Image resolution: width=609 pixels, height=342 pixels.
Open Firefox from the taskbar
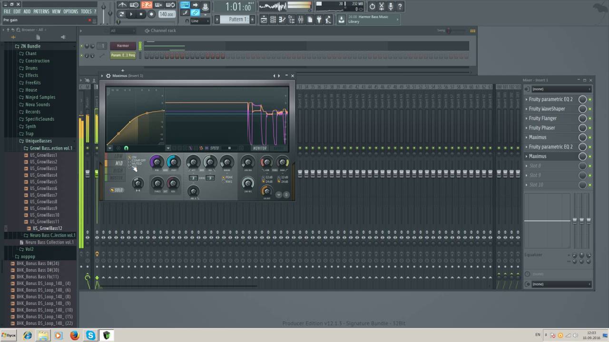(74, 335)
